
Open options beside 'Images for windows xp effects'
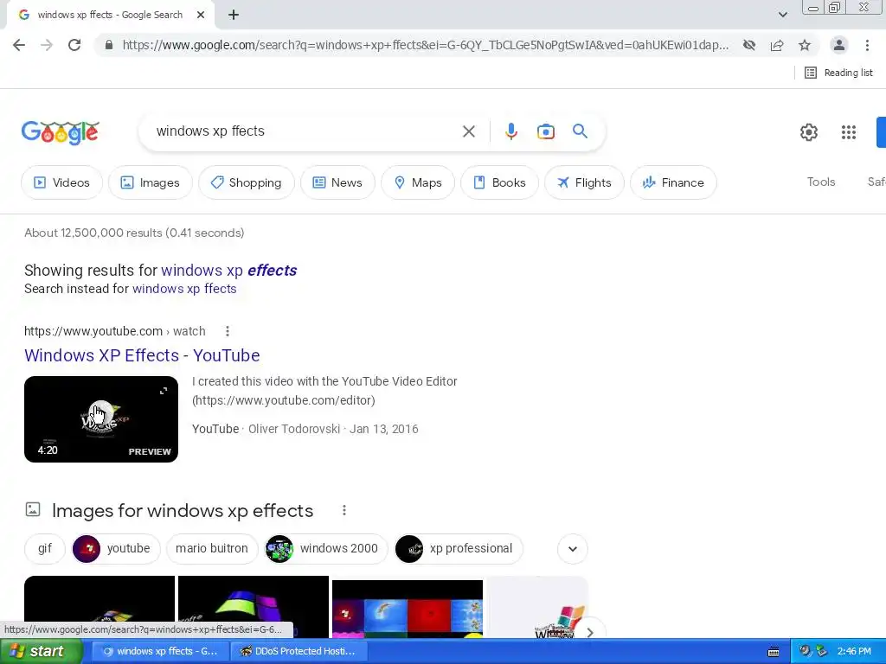point(343,510)
